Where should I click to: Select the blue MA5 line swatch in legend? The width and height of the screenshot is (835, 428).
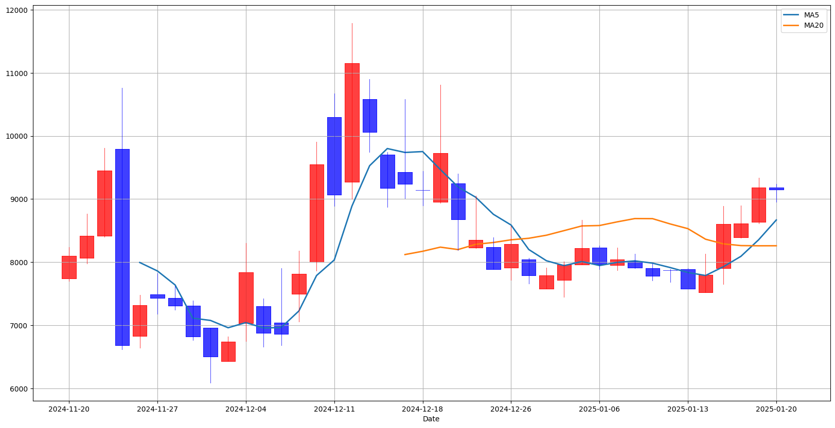tap(792, 15)
